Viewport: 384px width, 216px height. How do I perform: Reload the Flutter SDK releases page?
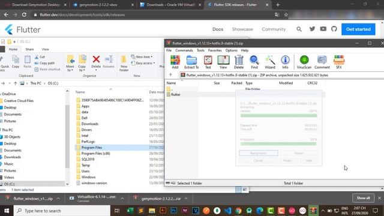click(x=24, y=14)
